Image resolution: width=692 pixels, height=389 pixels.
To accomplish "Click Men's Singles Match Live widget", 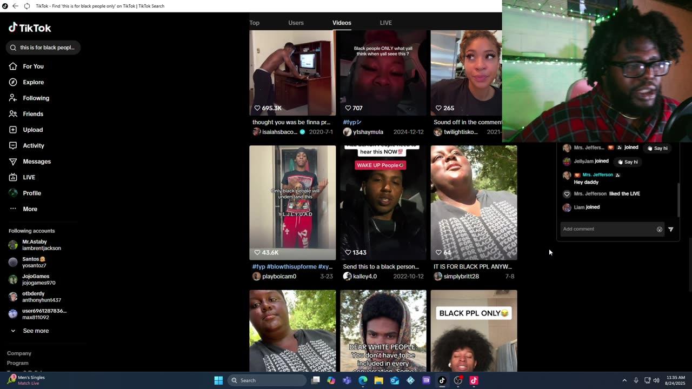I will click(x=26, y=380).
